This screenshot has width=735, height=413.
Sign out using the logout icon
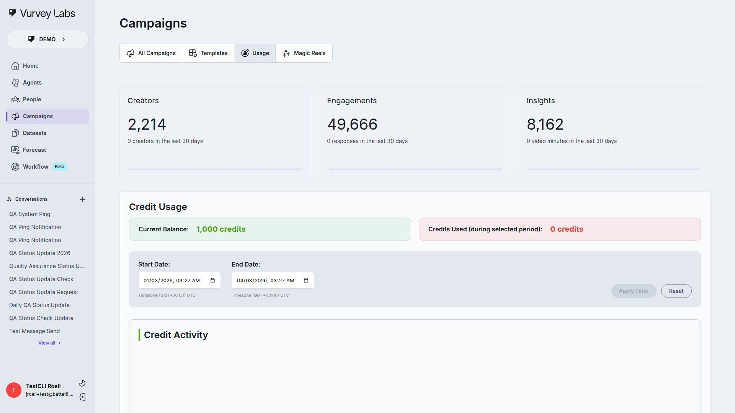tap(82, 397)
